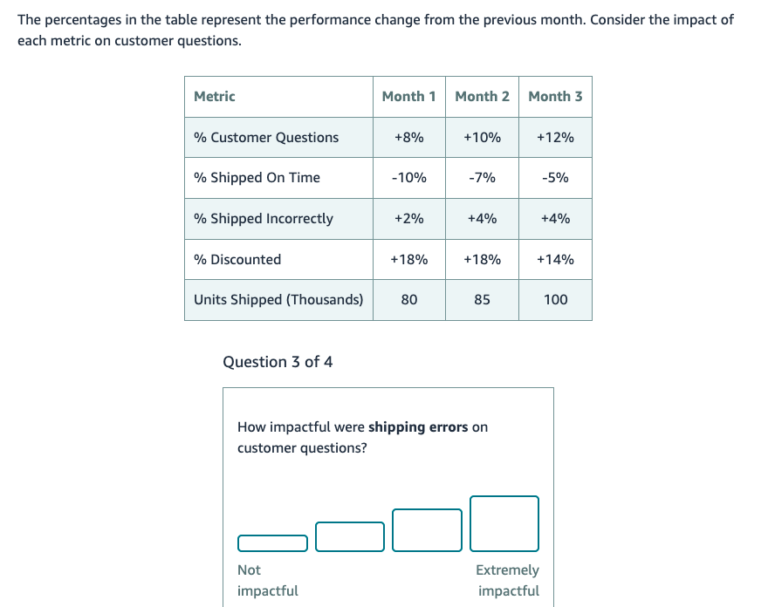Click the 'Not impactful' label text
The image size is (775, 607).
pos(267,580)
